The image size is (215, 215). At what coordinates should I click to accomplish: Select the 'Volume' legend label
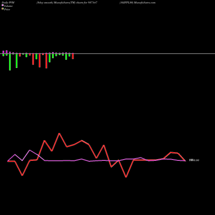[x=8, y=6]
